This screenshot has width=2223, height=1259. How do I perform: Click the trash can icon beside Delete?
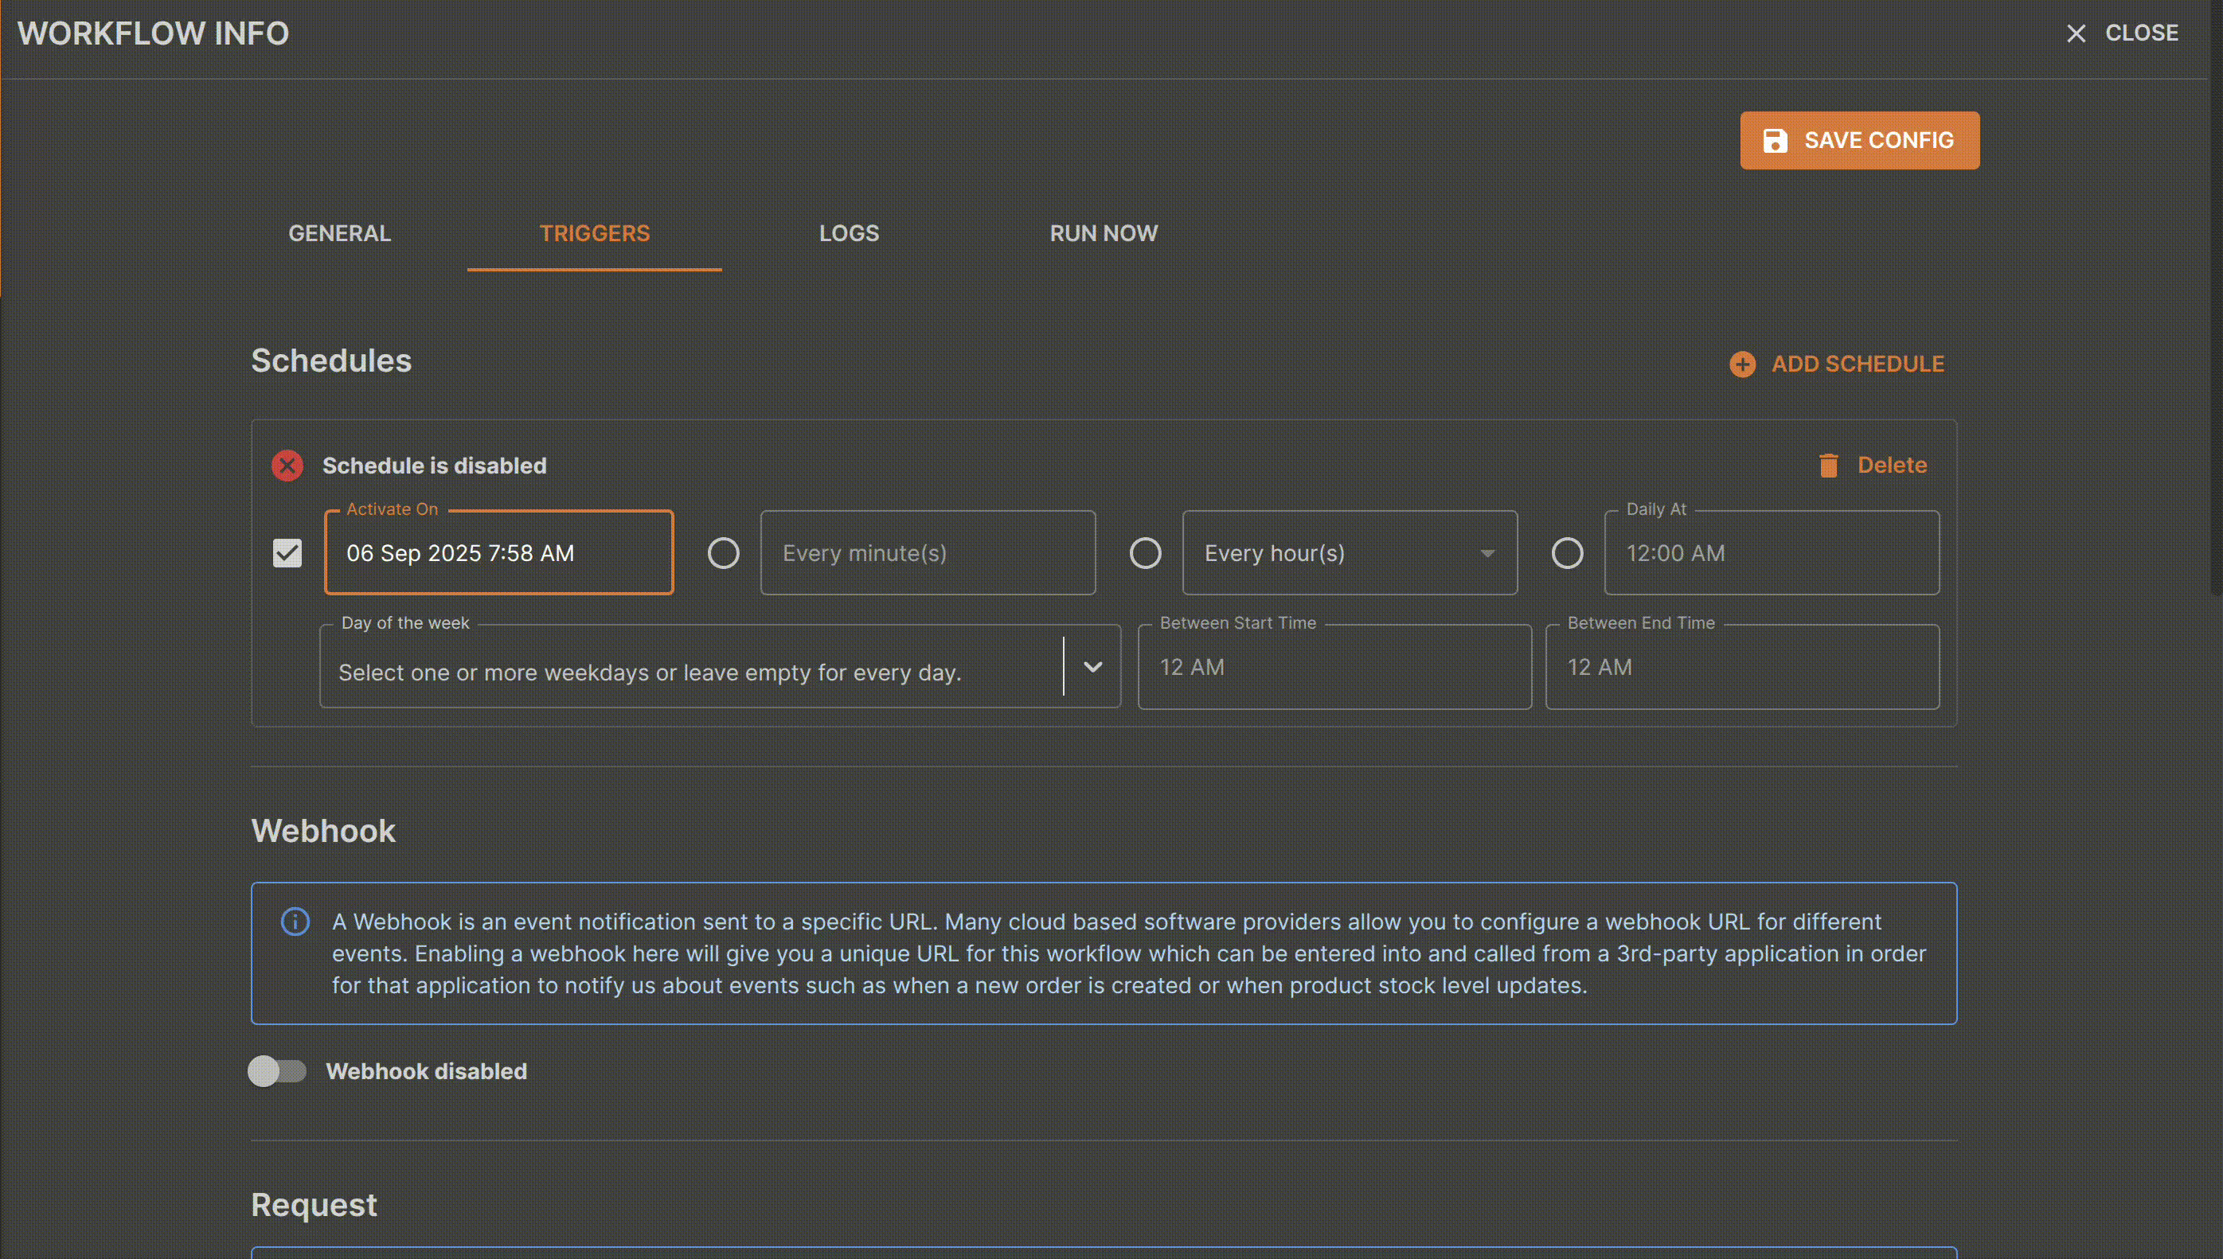[x=1828, y=466]
